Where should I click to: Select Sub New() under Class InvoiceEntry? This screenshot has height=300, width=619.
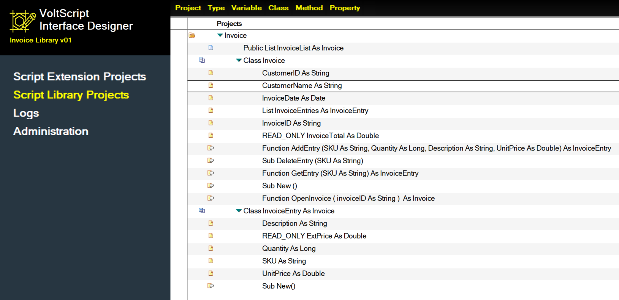coord(279,286)
